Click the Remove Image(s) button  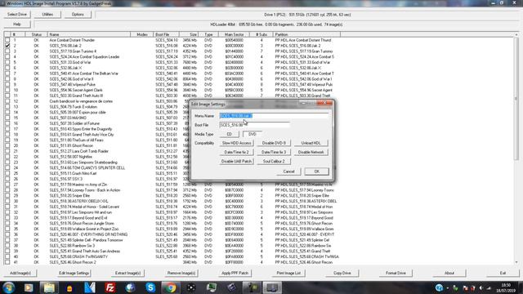(x=181, y=273)
